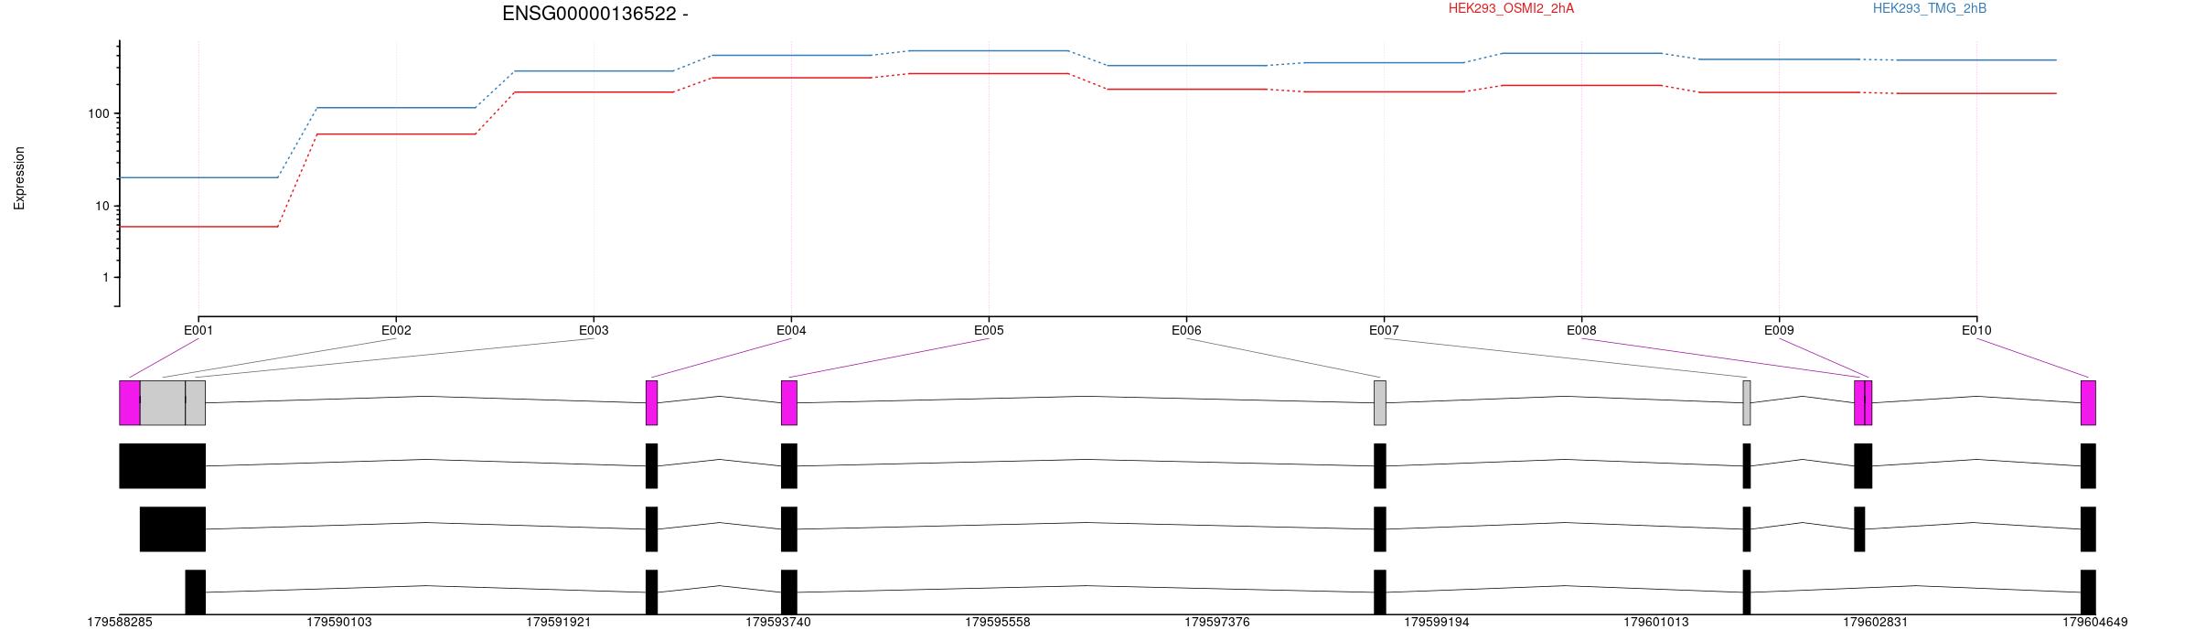Select exon bin label E009
The image size is (2195, 640).
tap(1779, 330)
